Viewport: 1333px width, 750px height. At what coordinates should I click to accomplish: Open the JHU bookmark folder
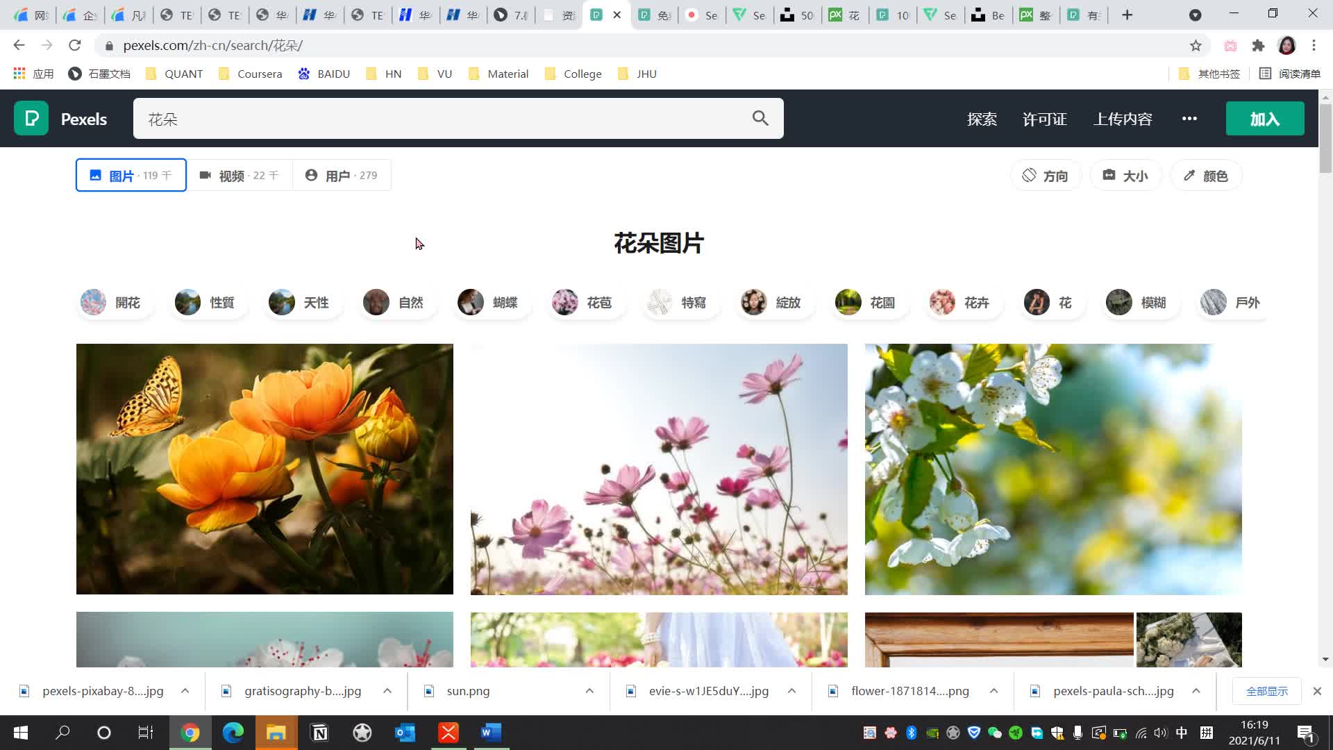pos(637,74)
